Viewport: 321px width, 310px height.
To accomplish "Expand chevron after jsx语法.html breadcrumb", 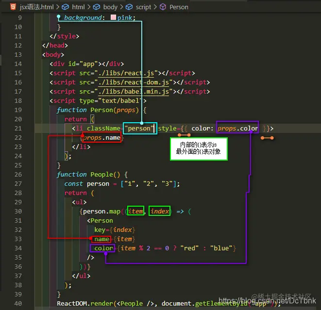I will click(x=58, y=7).
